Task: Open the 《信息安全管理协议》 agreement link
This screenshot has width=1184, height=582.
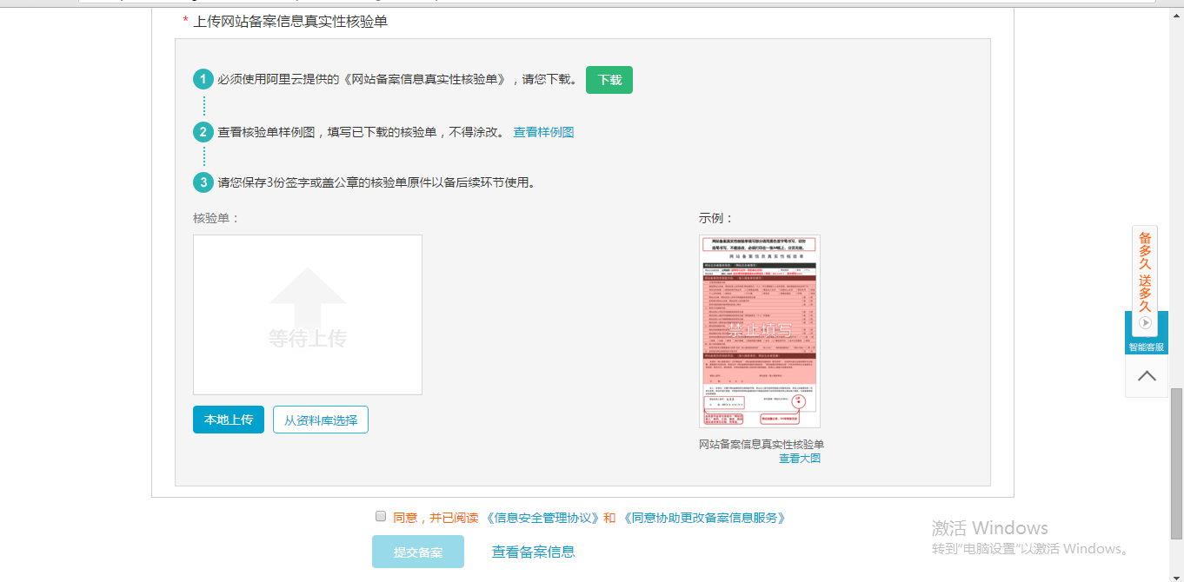Action: pyautogui.click(x=542, y=518)
